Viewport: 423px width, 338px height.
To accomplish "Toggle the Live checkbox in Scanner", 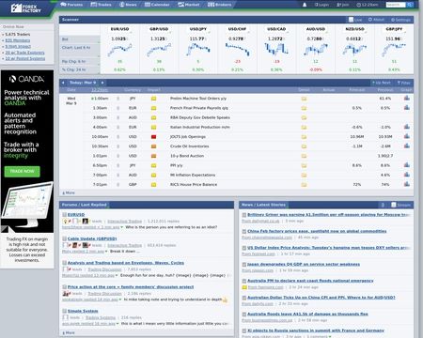I will (x=352, y=20).
